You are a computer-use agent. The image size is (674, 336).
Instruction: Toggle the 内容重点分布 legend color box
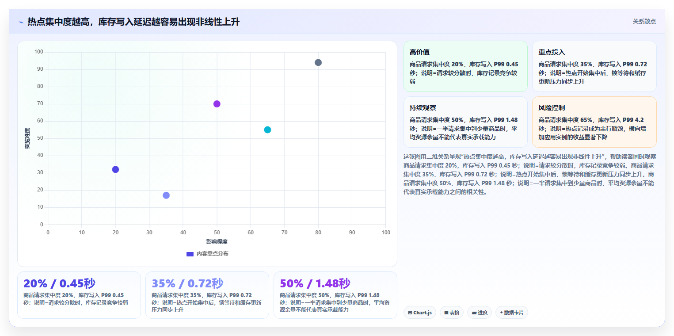click(x=190, y=254)
